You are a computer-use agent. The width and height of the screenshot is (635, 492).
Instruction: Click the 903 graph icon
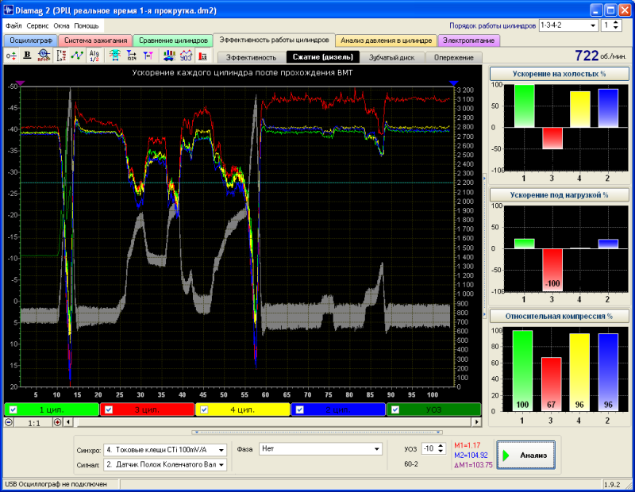point(186,56)
